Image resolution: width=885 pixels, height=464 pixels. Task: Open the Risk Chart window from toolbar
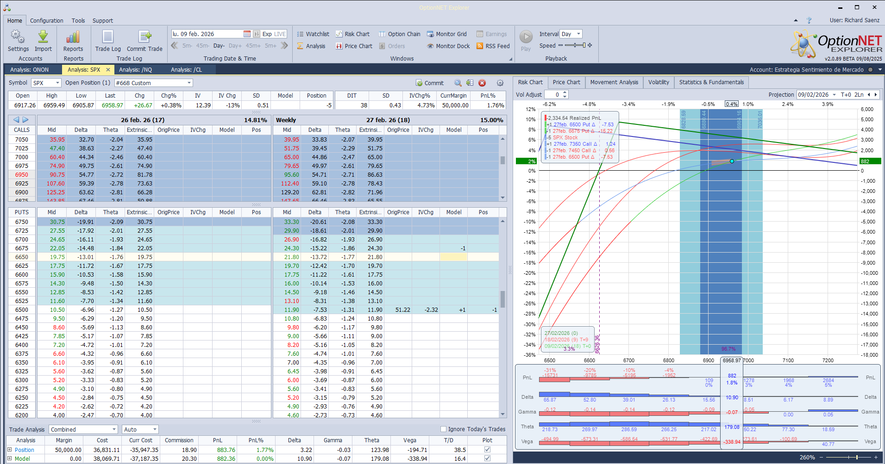352,34
